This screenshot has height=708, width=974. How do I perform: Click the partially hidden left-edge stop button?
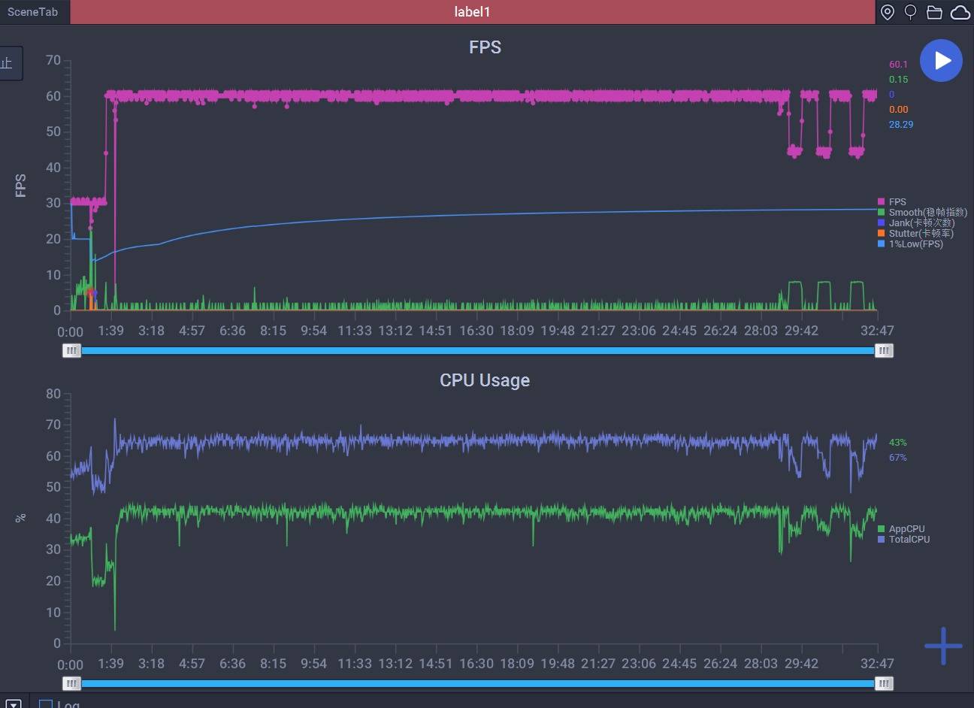click(x=9, y=63)
